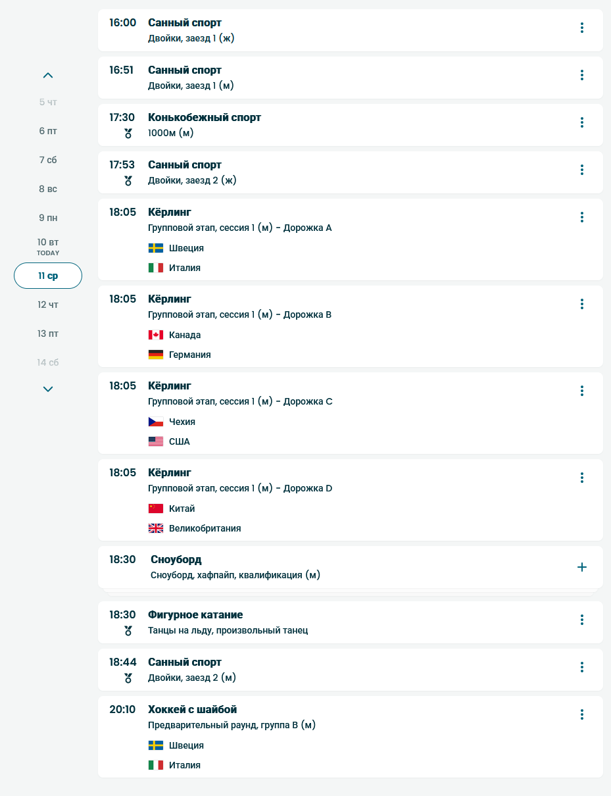Open options for Кёрлинг Канада vs Германия
The image size is (611, 796).
581,304
